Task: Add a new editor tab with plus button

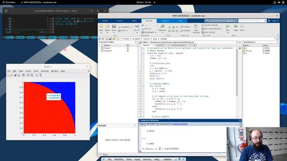Action: [x=194, y=45]
